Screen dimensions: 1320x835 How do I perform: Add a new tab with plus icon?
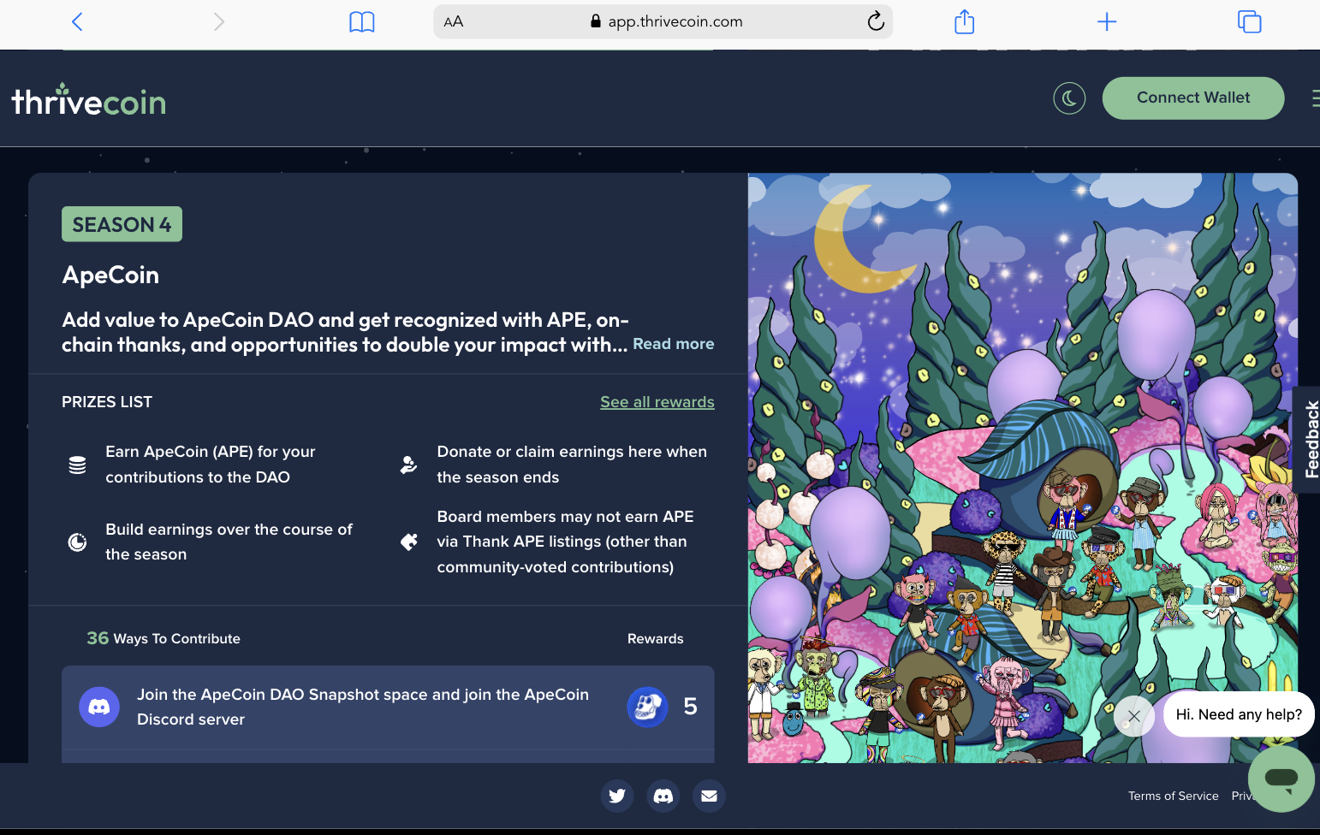pyautogui.click(x=1107, y=21)
